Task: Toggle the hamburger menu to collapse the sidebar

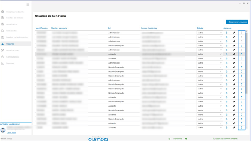Action: pyautogui.click(x=28, y=4)
